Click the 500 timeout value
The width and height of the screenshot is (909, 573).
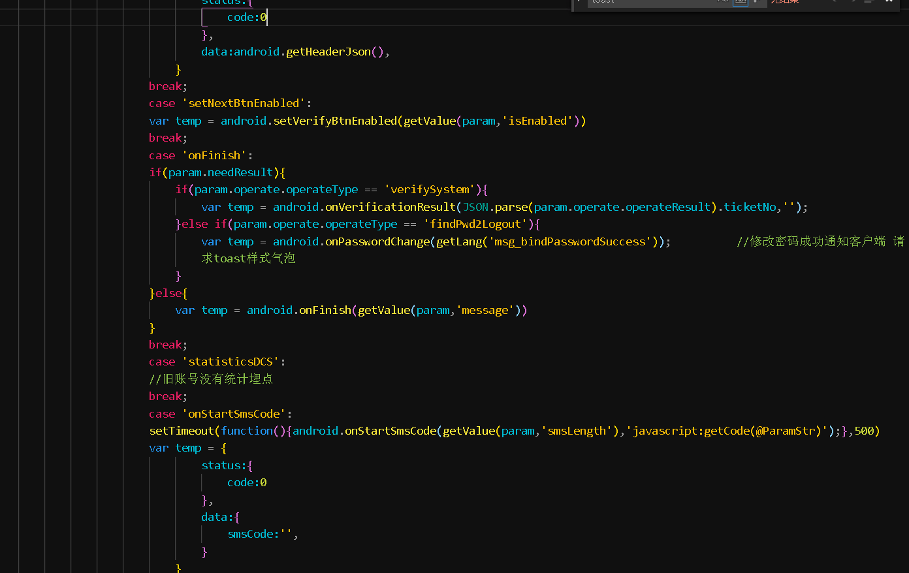pyautogui.click(x=864, y=431)
